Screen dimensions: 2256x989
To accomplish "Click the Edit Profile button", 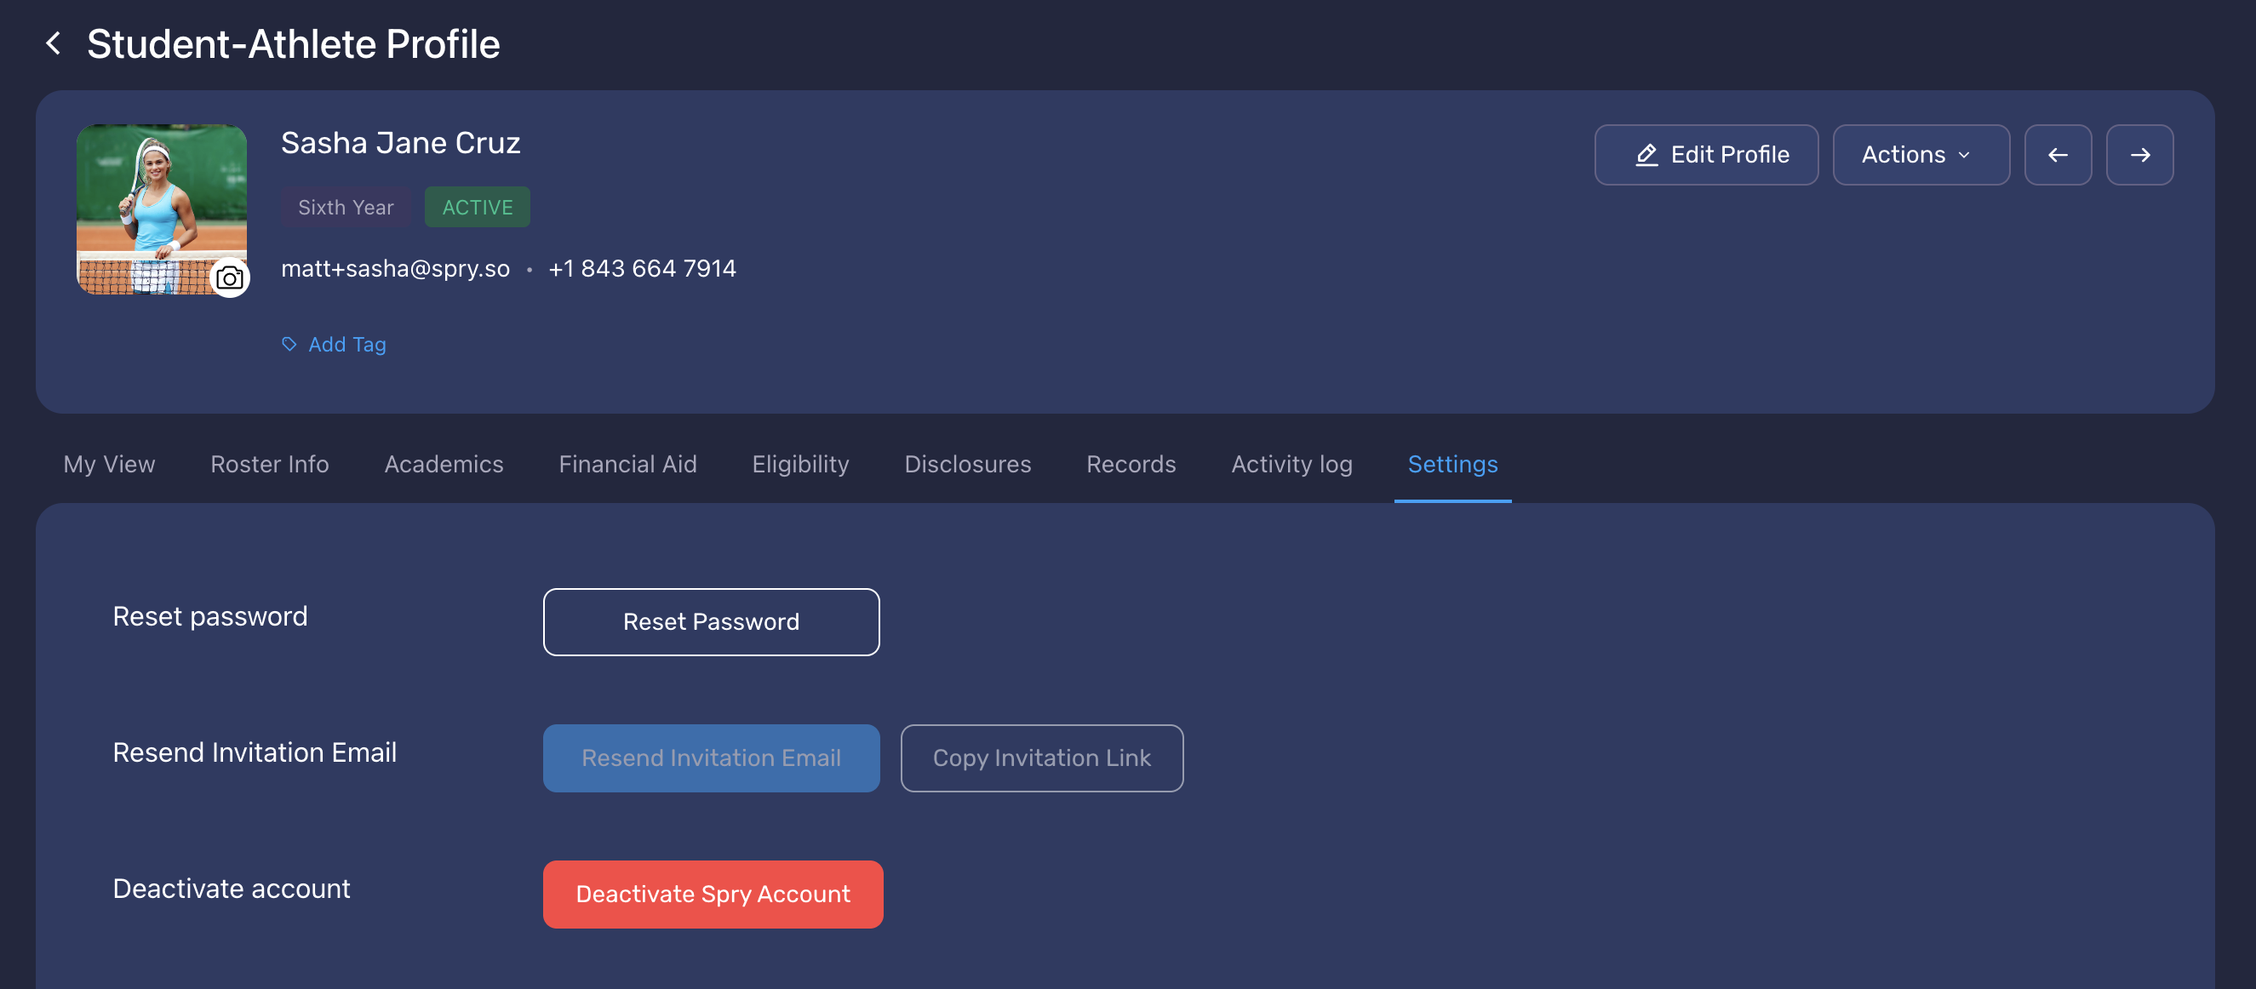I will click(1705, 155).
